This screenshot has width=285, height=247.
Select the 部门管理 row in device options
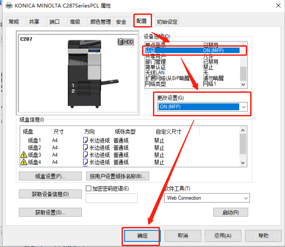tap(192, 62)
